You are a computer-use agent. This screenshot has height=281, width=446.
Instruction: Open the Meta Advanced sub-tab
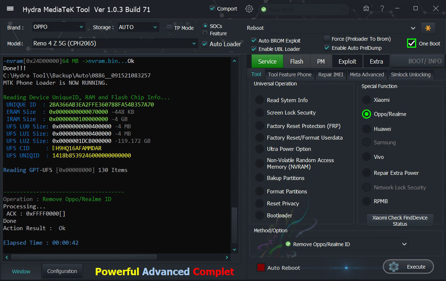(x=367, y=75)
